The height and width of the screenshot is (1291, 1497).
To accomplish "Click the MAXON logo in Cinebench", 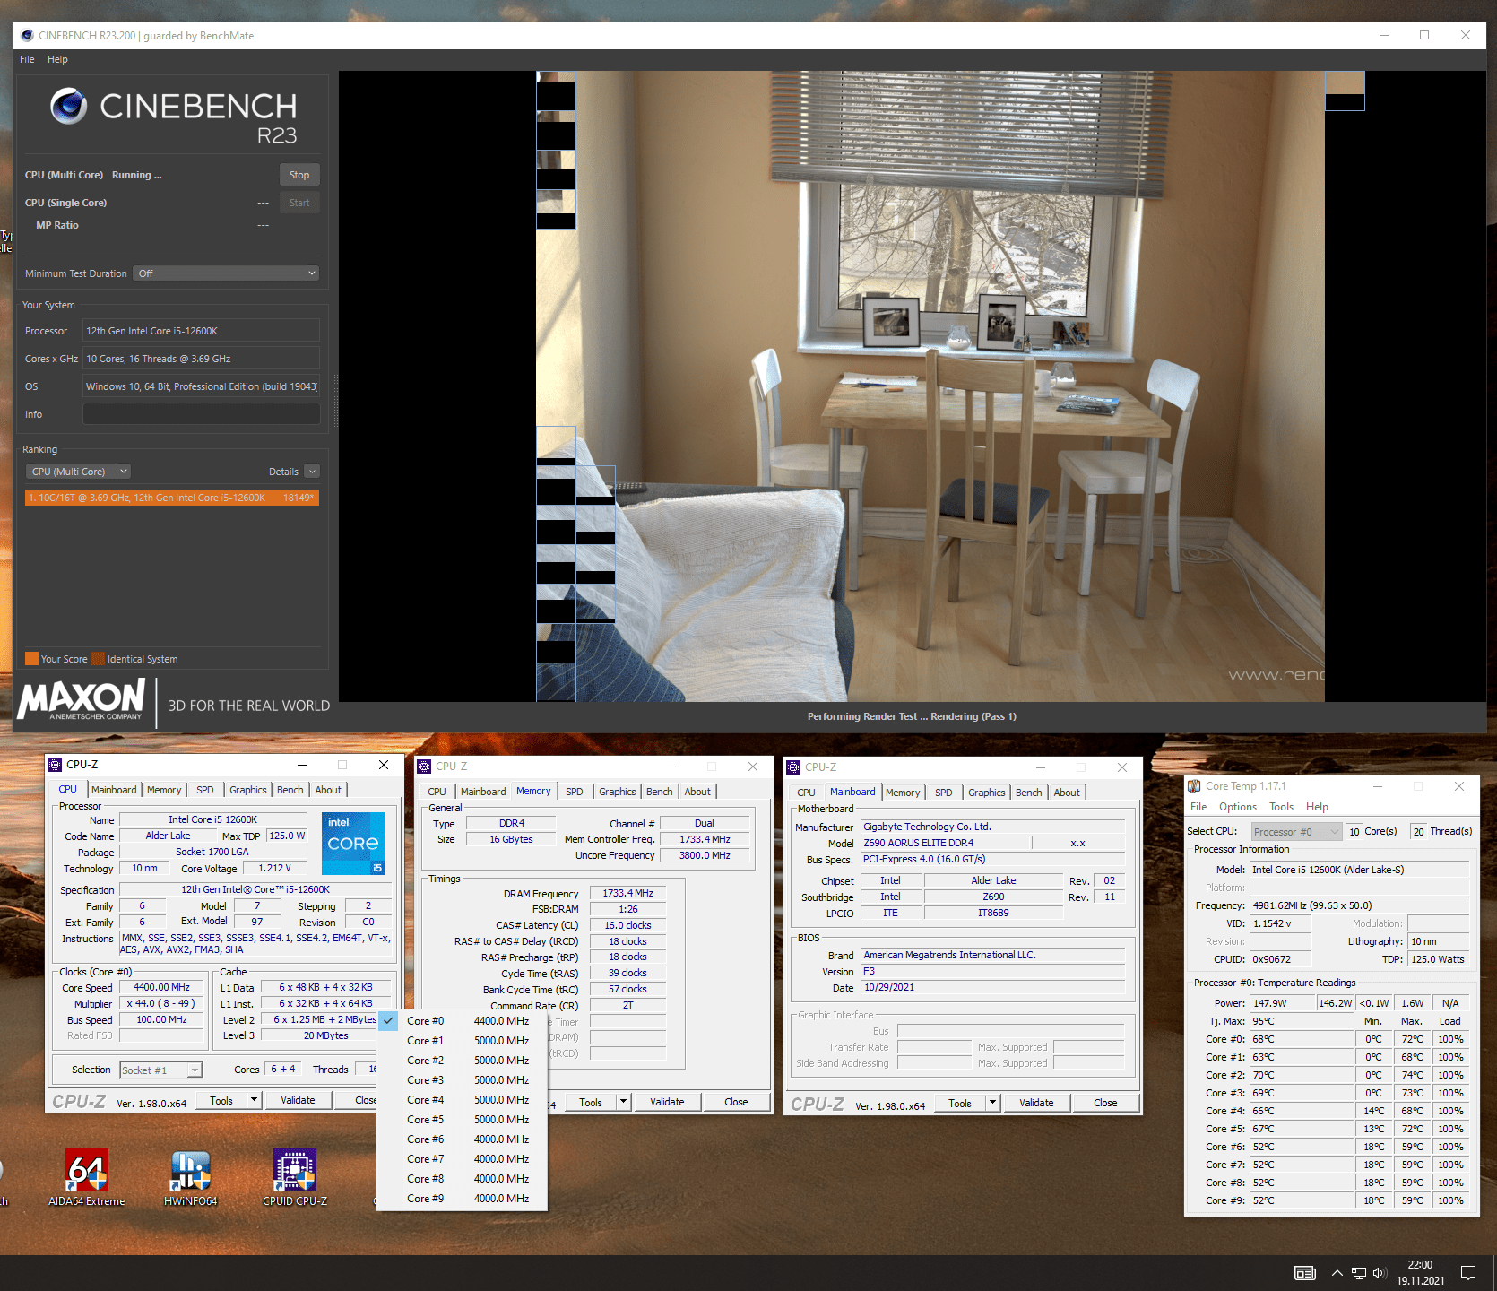I will point(81,699).
